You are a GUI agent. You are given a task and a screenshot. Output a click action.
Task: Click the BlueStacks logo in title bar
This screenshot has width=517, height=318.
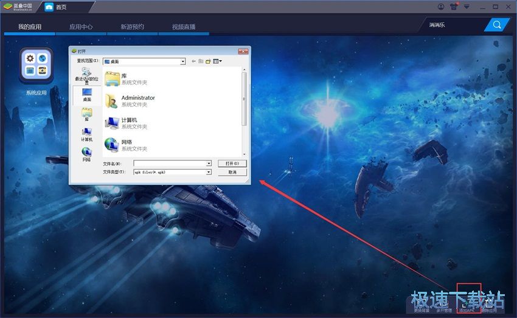click(x=18, y=7)
